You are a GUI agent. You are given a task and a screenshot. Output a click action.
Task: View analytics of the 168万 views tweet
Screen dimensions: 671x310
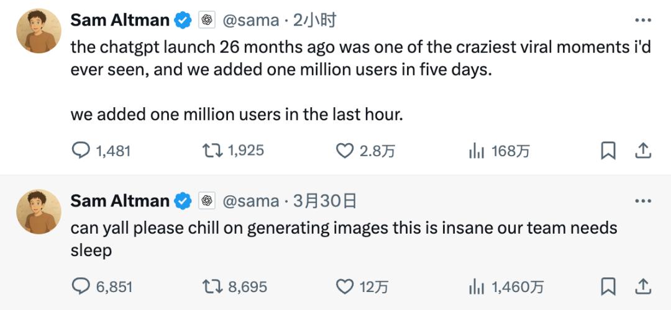(477, 151)
